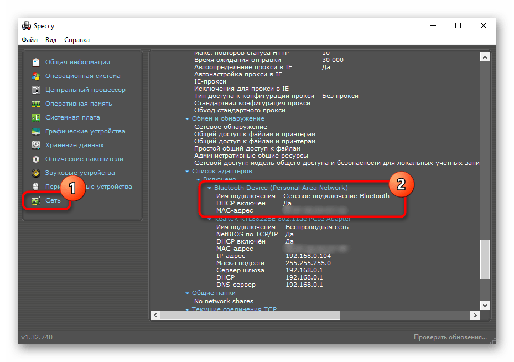This screenshot has height=362, width=514.
Task: Click the horizontal scrollbar left arrow
Action: point(155,315)
